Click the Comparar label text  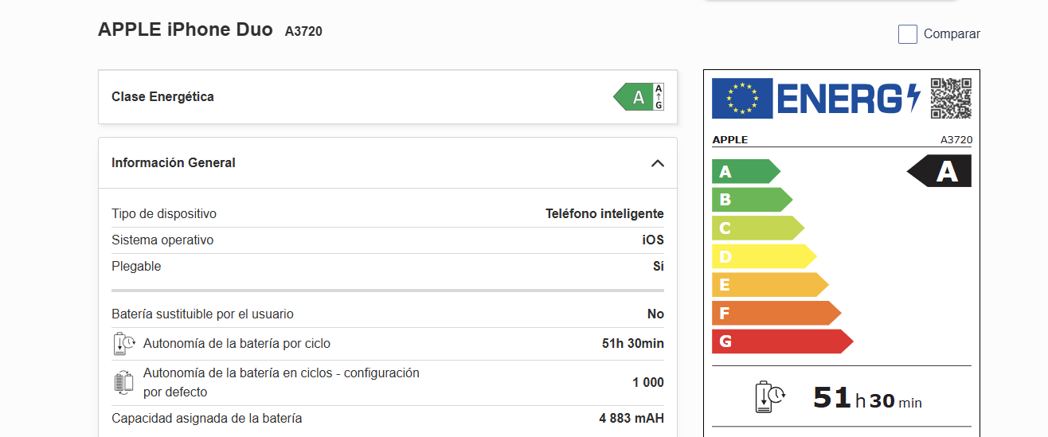952,34
